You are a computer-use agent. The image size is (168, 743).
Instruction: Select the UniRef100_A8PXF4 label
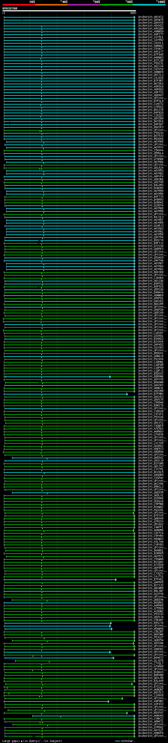150,177
